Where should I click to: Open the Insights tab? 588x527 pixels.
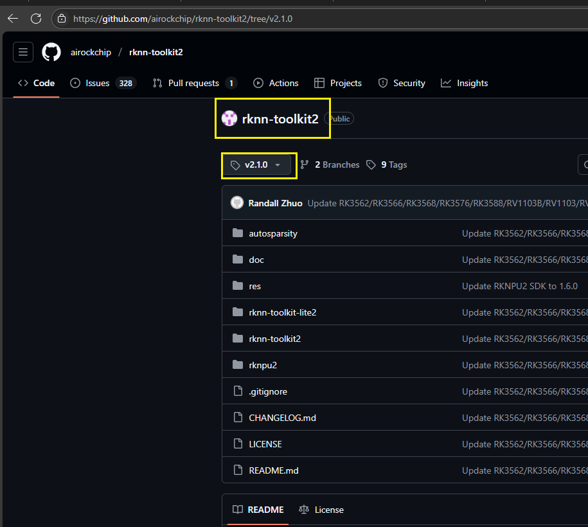(464, 83)
